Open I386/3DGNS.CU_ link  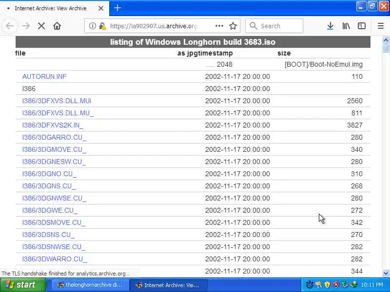click(49, 186)
